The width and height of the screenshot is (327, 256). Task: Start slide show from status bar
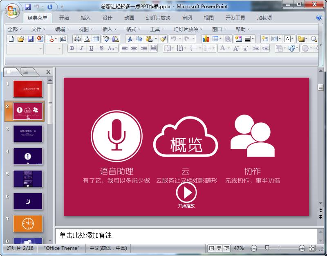(226, 248)
